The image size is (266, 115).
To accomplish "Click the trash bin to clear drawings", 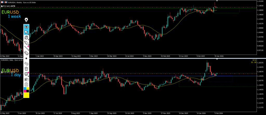I will pos(26,69).
